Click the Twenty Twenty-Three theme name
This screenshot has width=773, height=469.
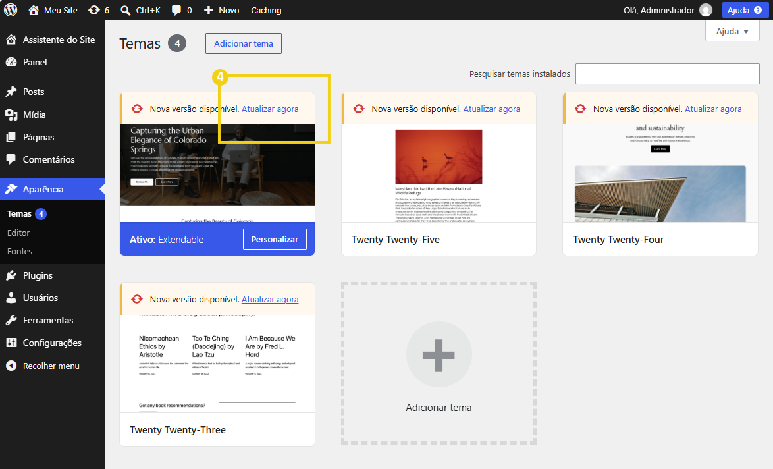178,430
